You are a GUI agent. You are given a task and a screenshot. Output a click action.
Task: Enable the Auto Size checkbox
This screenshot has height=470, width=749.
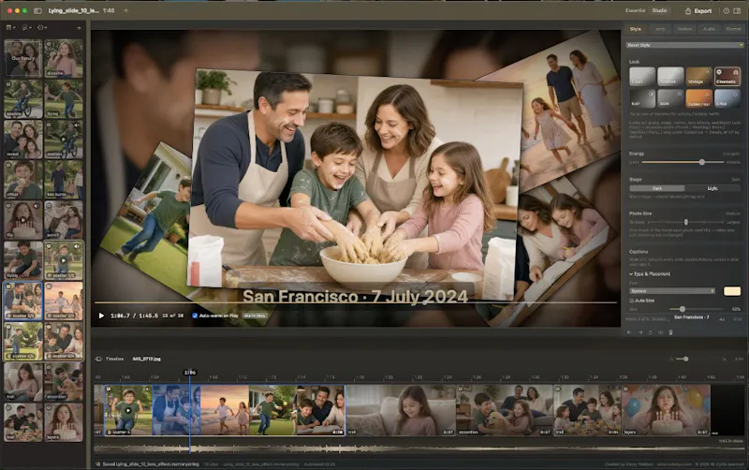click(x=632, y=301)
